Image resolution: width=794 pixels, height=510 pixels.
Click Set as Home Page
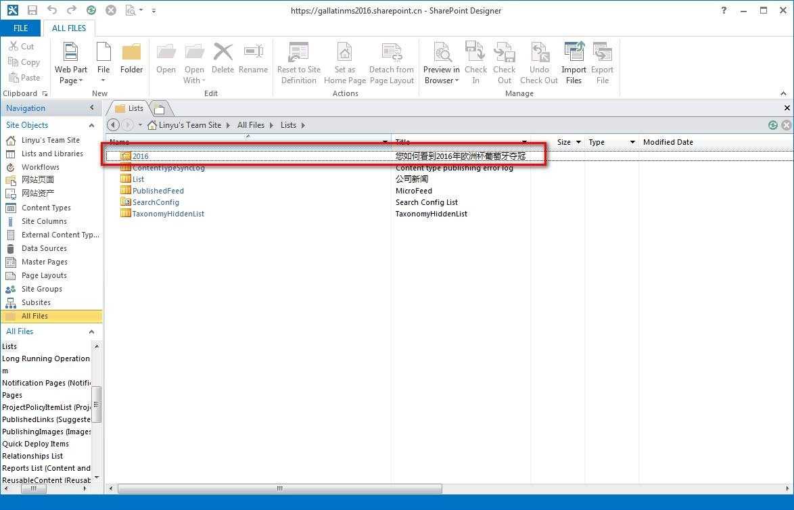[345, 64]
